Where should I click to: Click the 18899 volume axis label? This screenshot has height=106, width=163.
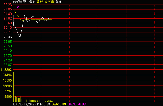pos(7,96)
